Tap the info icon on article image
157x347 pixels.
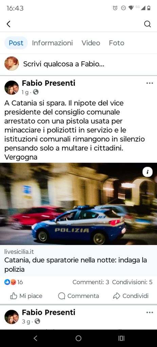[x=148, y=172]
